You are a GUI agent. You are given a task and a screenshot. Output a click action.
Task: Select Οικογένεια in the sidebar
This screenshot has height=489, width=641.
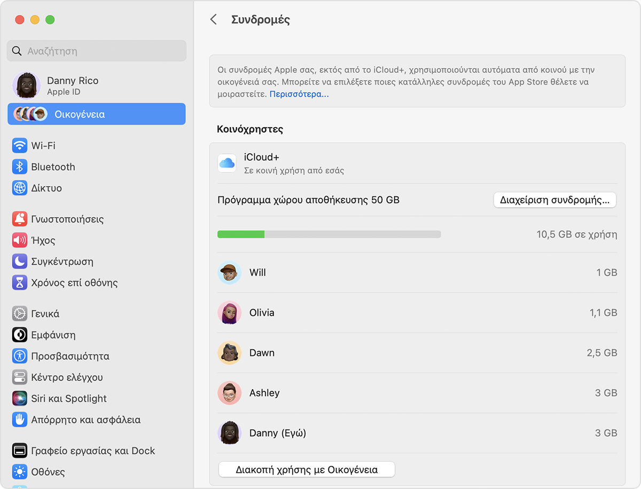tap(97, 114)
